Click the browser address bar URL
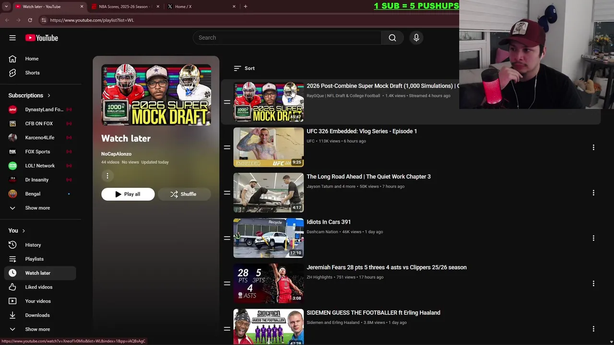The height and width of the screenshot is (345, 614). [92, 20]
